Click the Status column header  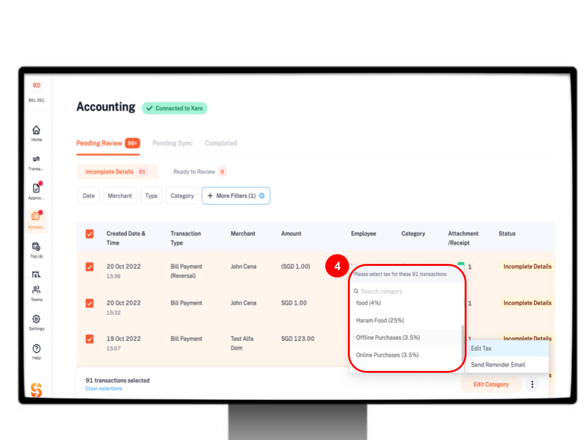(507, 233)
